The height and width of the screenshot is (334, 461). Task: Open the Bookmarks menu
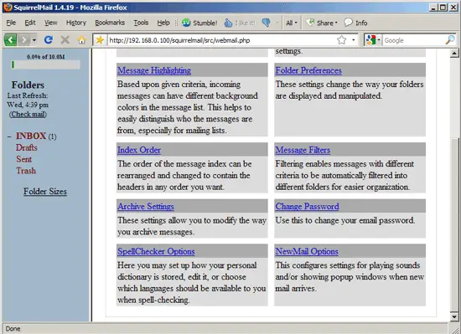(x=110, y=23)
